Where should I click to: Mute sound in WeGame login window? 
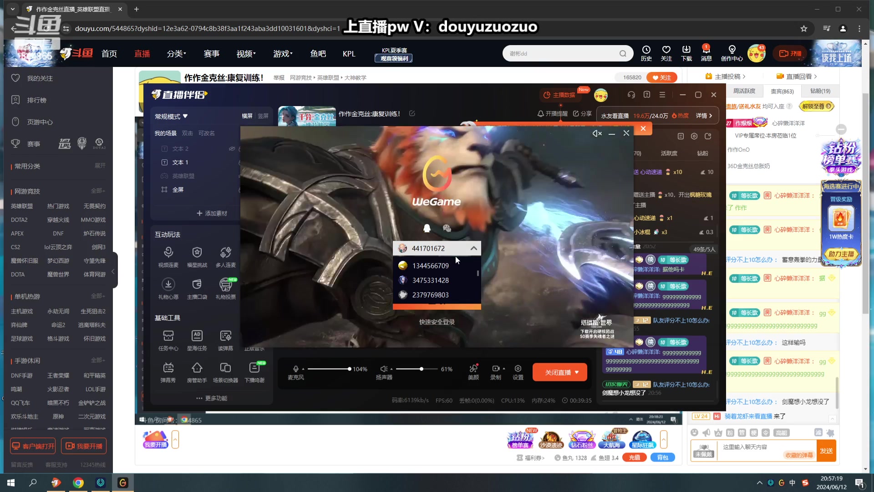click(597, 133)
